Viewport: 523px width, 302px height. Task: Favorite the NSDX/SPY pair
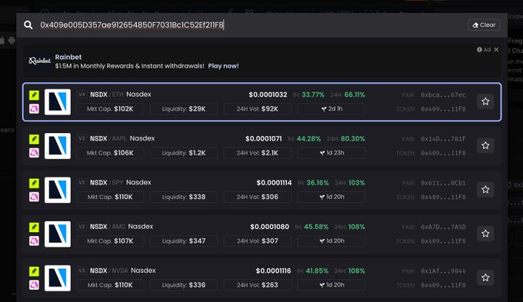click(485, 189)
